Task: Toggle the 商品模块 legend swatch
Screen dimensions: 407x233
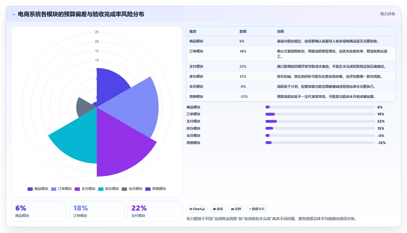Action: (30, 189)
